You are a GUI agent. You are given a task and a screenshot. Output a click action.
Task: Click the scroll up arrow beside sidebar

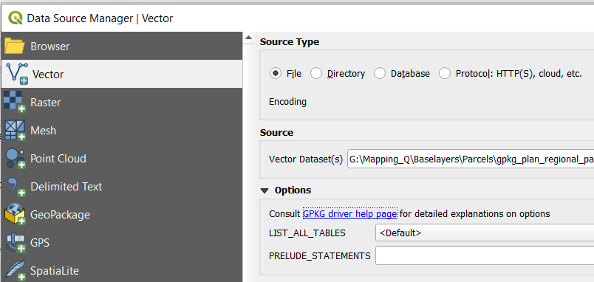point(248,38)
